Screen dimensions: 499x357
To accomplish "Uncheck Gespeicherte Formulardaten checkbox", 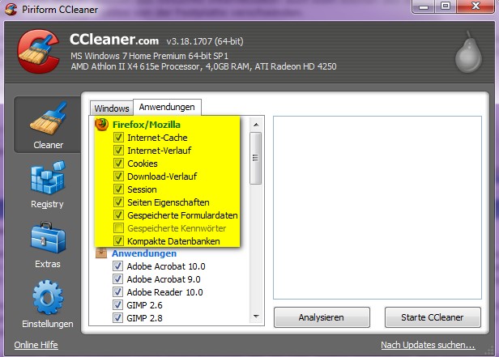I will (118, 215).
